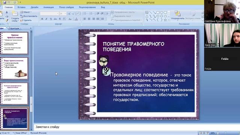Close the slides pane with X
This screenshot has height=135, width=240.
(31, 28)
